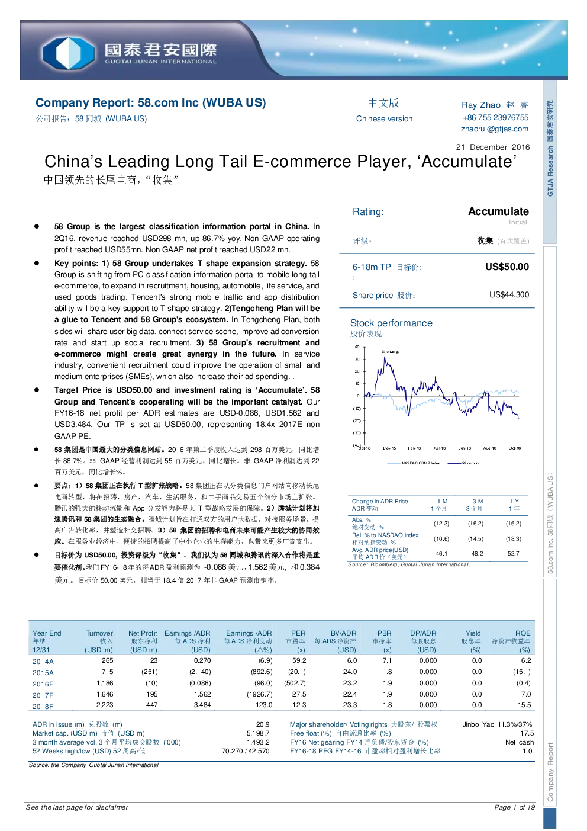The image size is (587, 831).
Task: Click the 中文版 heading link
Action: tap(383, 103)
